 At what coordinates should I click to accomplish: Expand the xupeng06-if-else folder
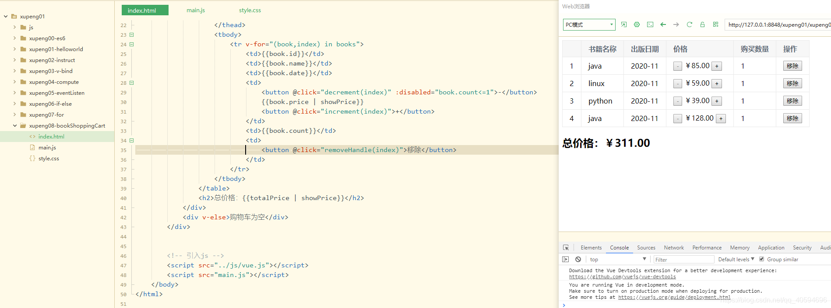click(14, 104)
